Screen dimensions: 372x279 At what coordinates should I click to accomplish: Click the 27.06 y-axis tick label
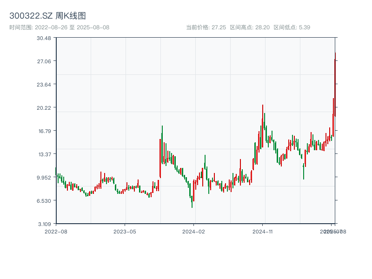click(x=44, y=61)
